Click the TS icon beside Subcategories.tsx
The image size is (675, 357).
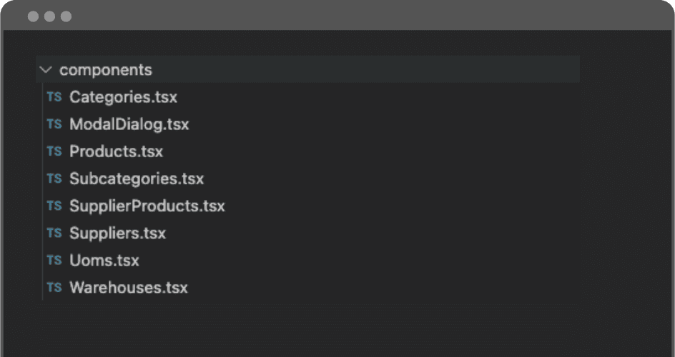(x=54, y=178)
